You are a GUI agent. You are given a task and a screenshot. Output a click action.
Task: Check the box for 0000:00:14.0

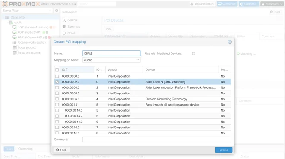point(57,110)
